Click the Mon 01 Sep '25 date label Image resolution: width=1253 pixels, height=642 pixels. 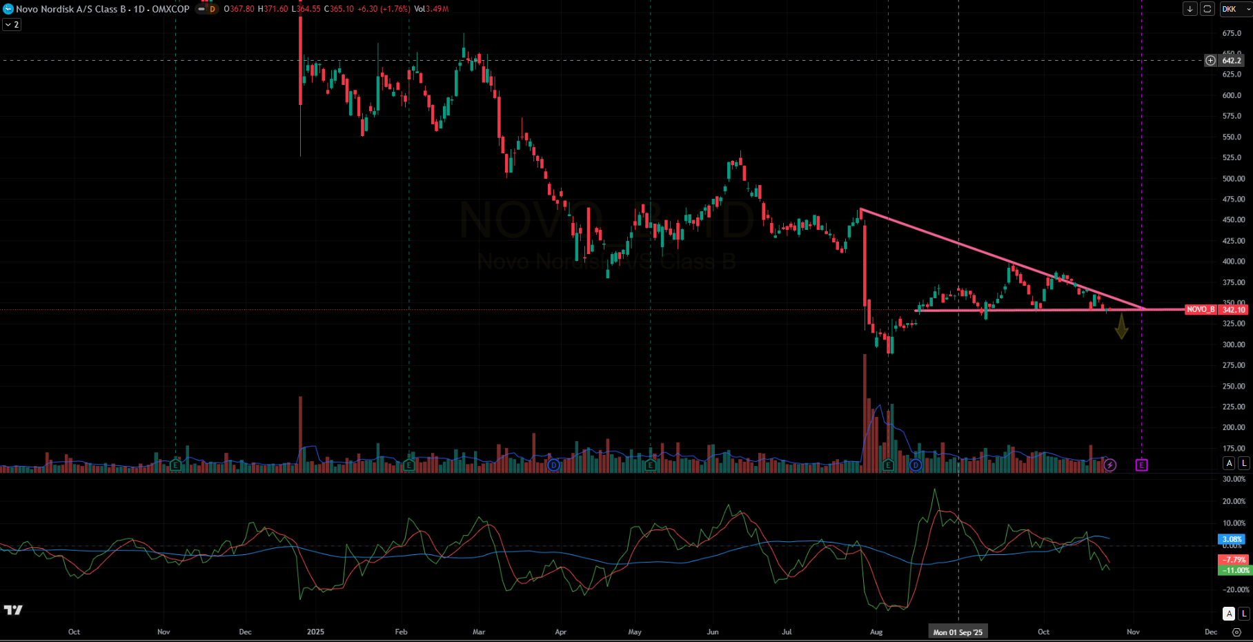tap(958, 632)
